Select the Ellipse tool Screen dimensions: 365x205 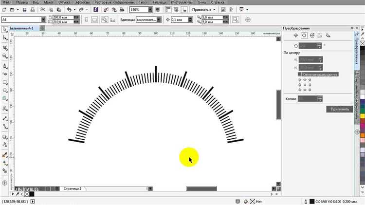click(x=5, y=91)
